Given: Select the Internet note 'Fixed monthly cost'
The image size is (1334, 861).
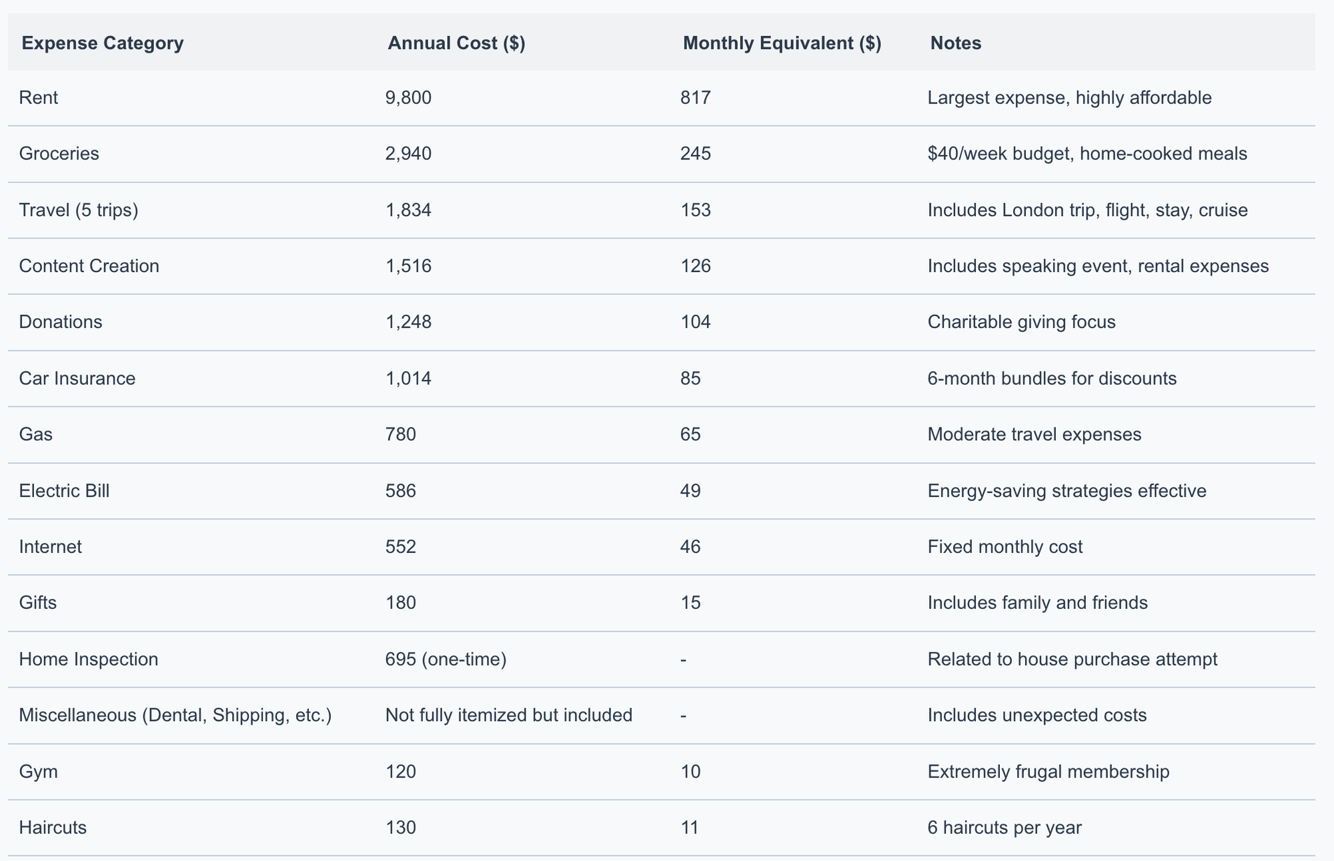Looking at the screenshot, I should (x=1005, y=548).
